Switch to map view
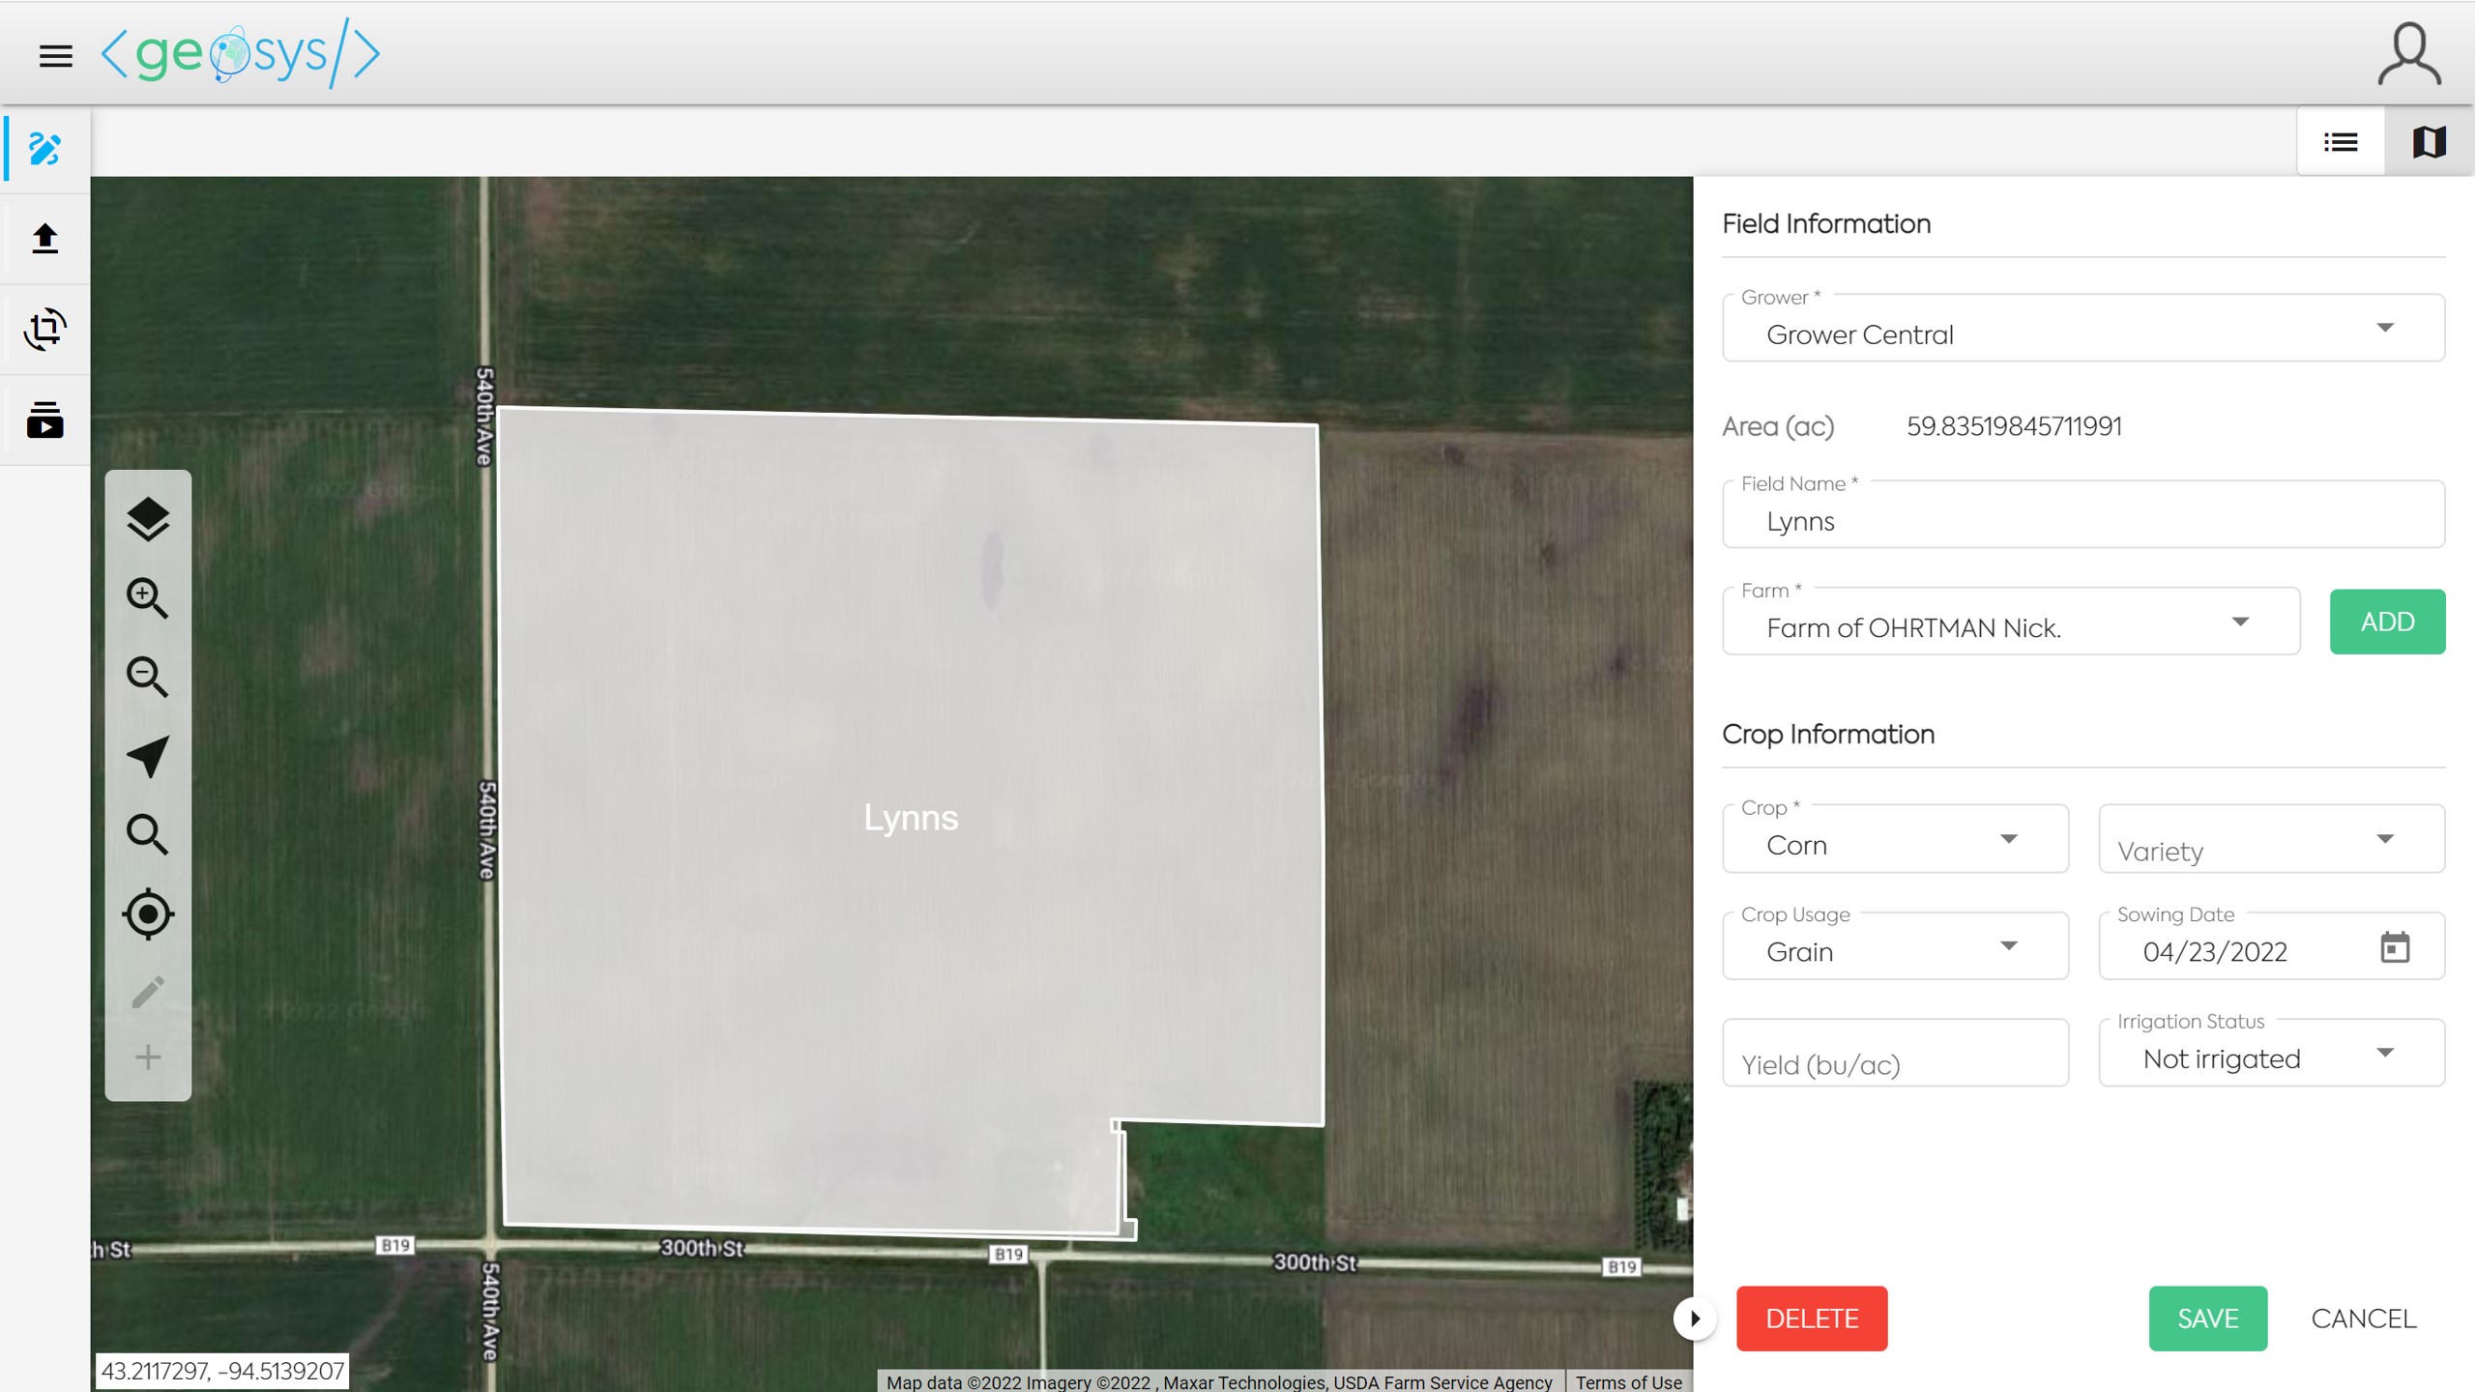 (2429, 143)
